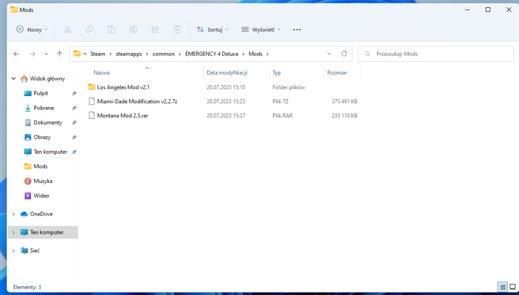
Task: Expand the address bar history dropdown
Action: click(x=329, y=53)
